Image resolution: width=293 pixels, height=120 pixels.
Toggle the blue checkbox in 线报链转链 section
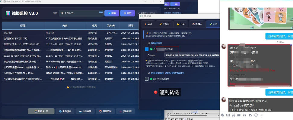click(147, 49)
